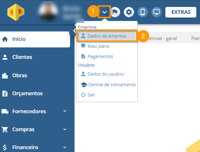Click the mobile phone icon in header

pos(143,12)
